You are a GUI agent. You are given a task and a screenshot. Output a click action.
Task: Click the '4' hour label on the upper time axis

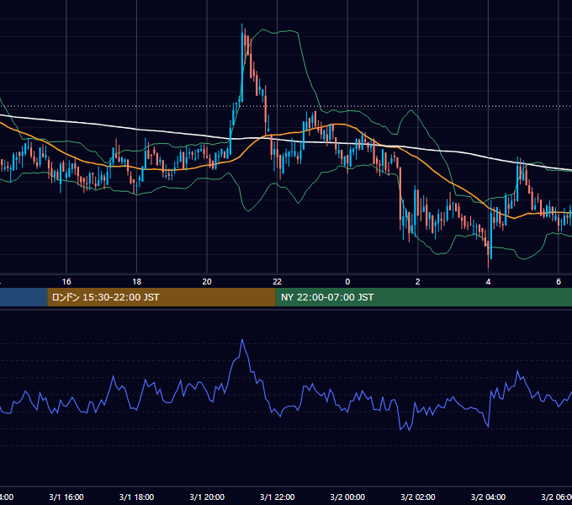pos(488,282)
